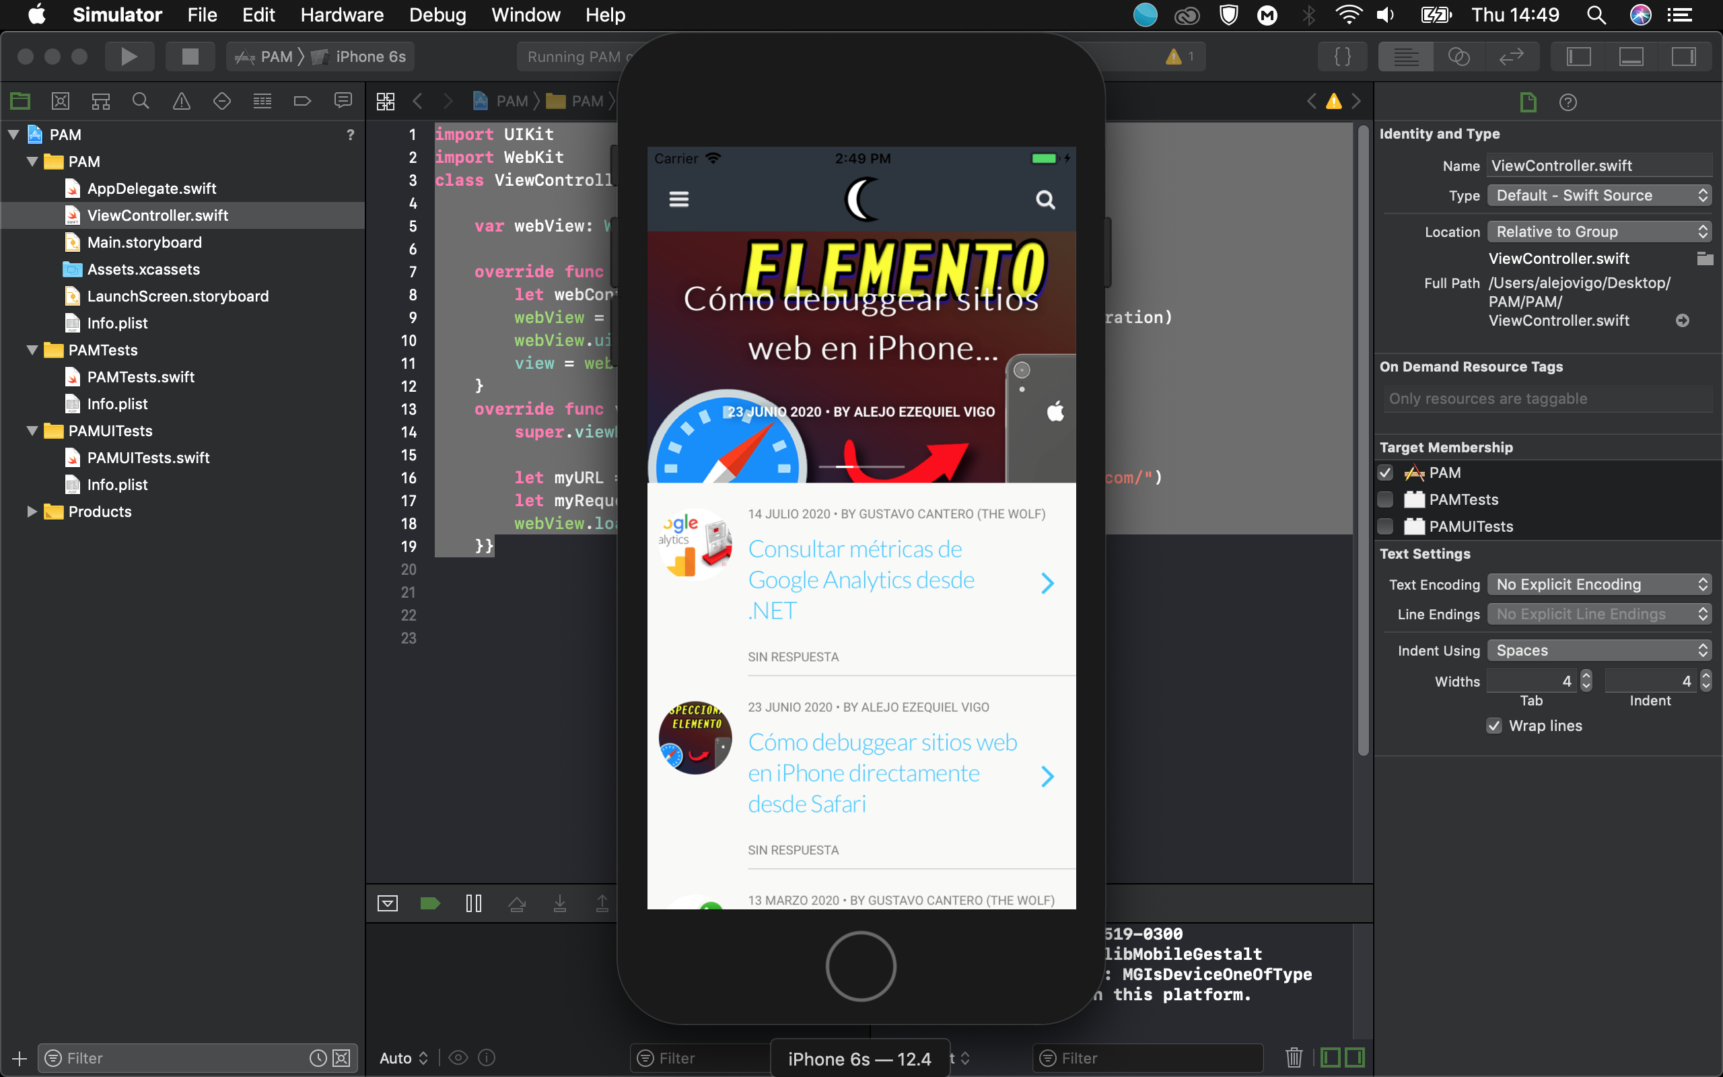Image resolution: width=1723 pixels, height=1077 pixels.
Task: Select the Test navigator diamond icon
Action: pyautogui.click(x=221, y=100)
